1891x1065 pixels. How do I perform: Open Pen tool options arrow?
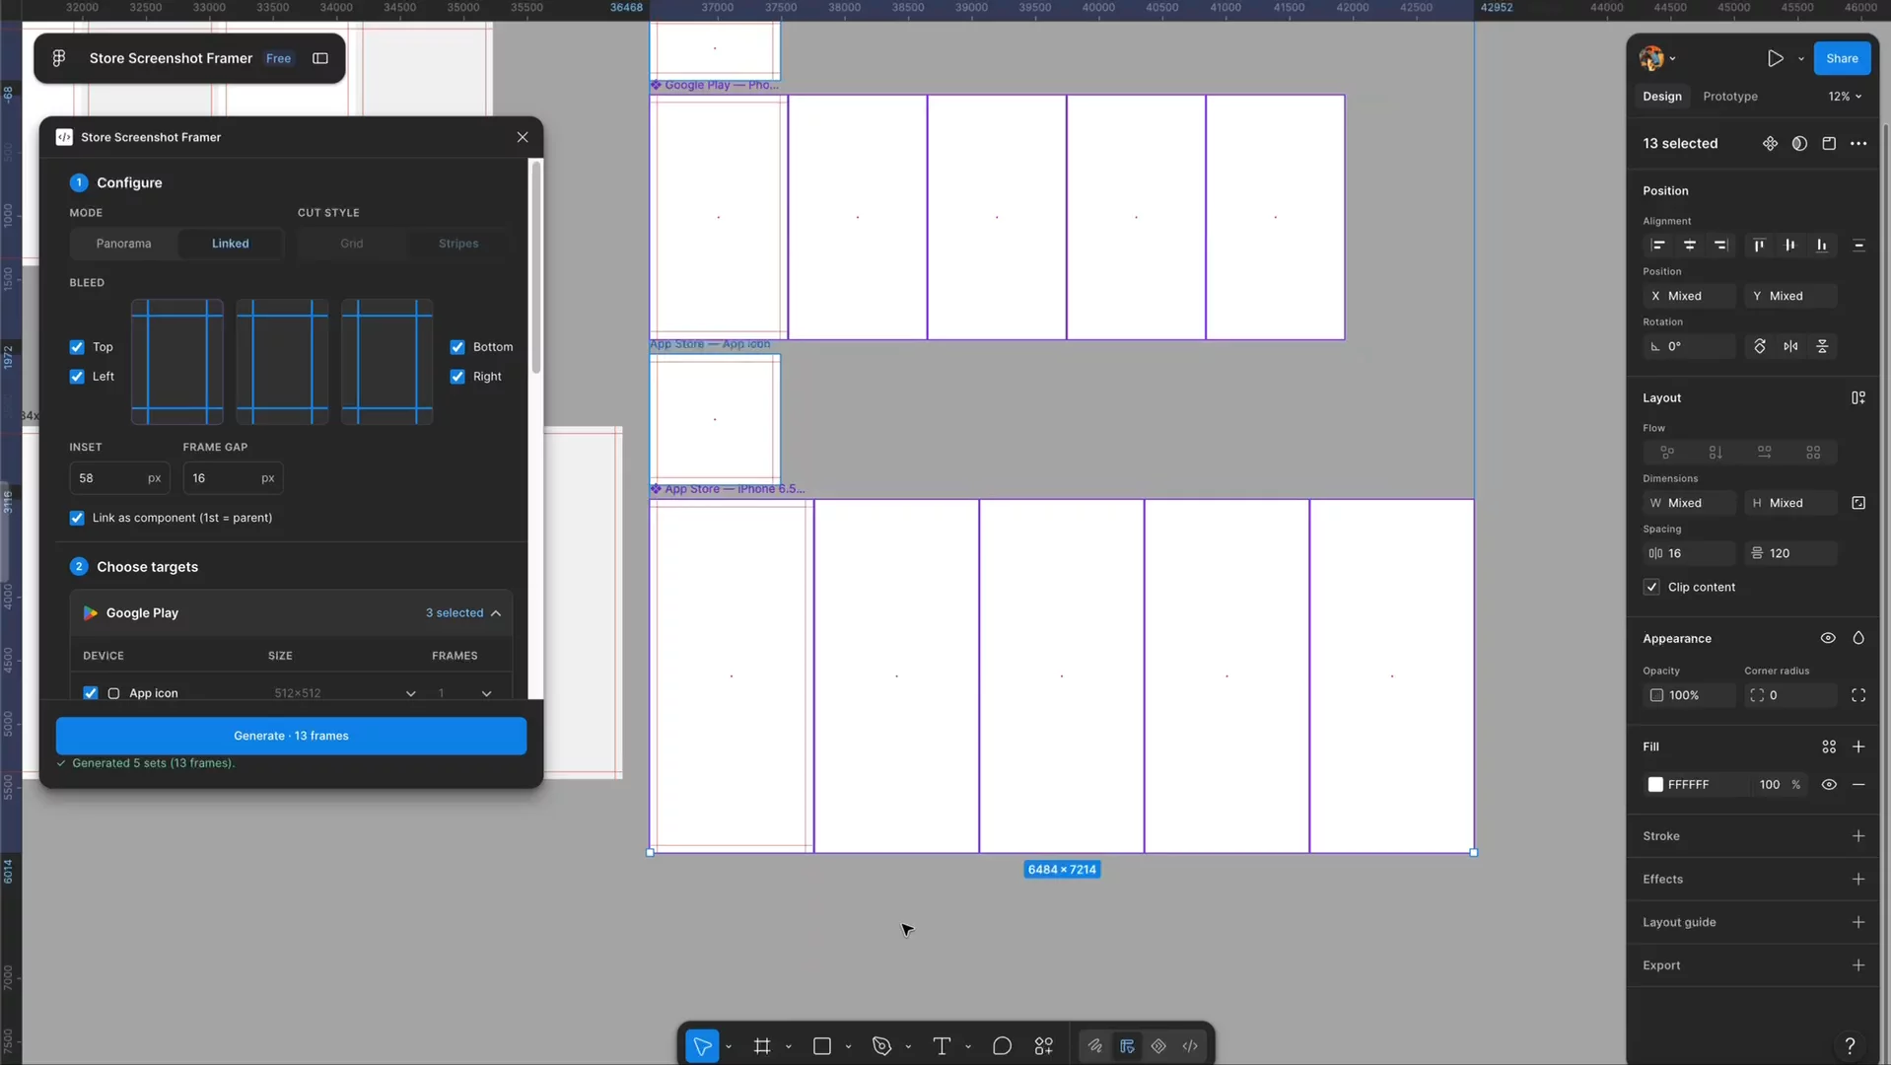[x=908, y=1046]
